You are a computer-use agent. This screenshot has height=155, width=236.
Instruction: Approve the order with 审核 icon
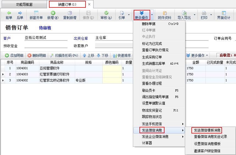pos(106,13)
